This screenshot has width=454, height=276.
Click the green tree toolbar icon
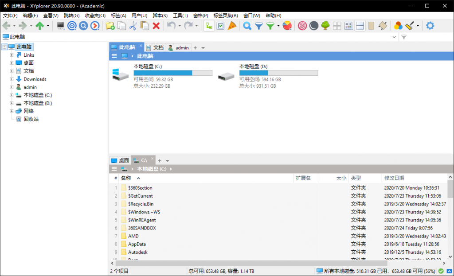coord(325,26)
